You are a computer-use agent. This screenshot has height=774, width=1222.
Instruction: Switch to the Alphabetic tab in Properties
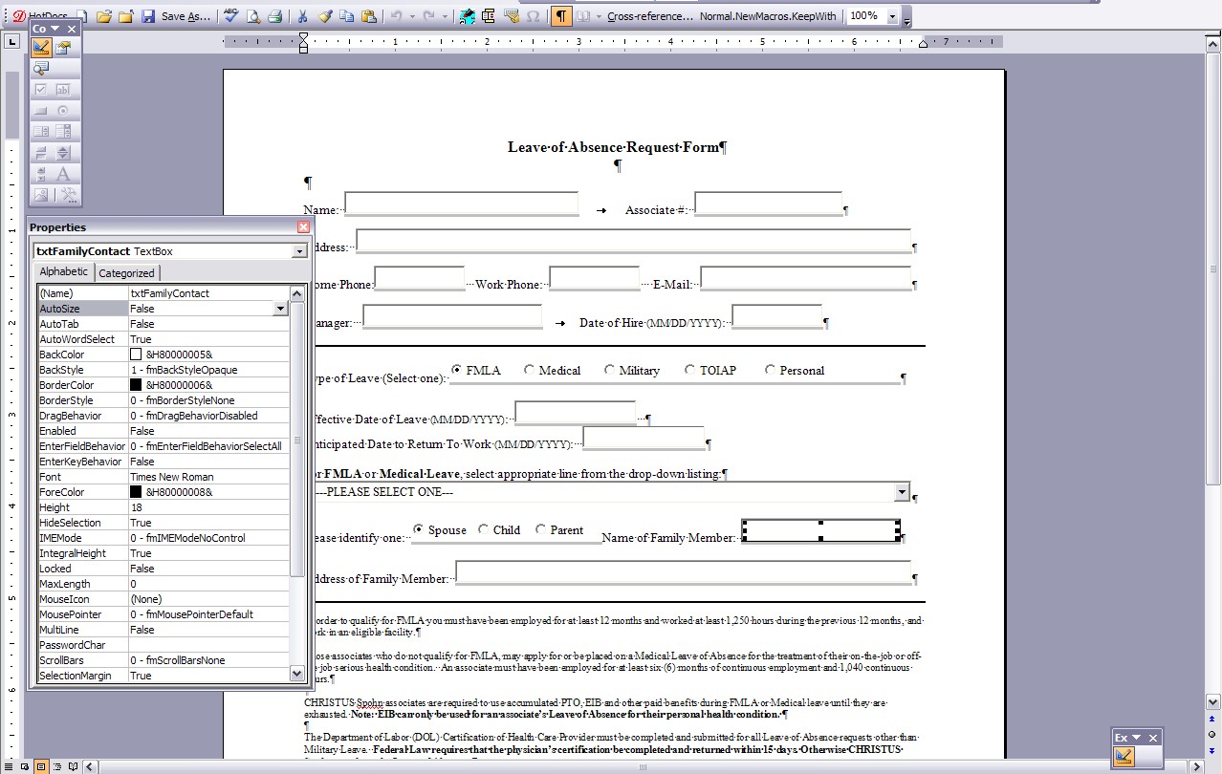pyautogui.click(x=63, y=271)
